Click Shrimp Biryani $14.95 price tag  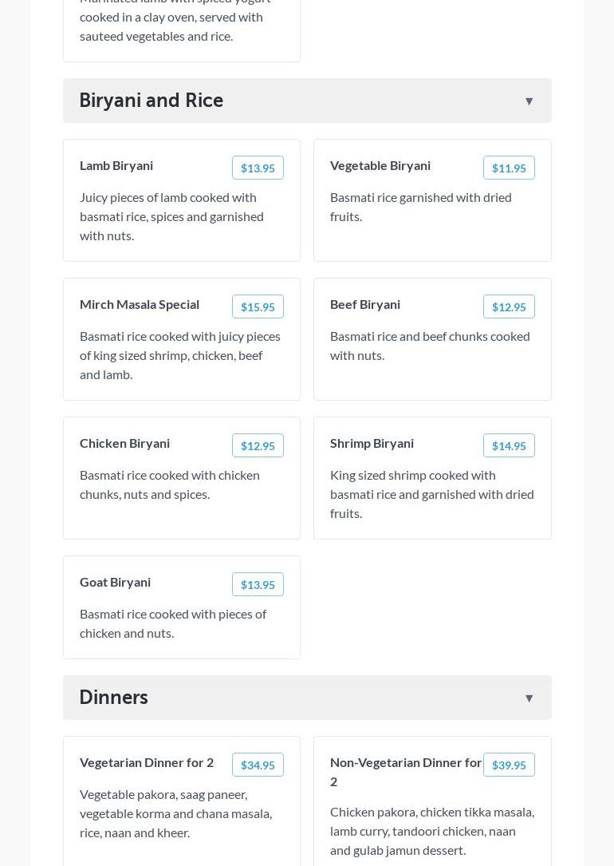point(509,445)
